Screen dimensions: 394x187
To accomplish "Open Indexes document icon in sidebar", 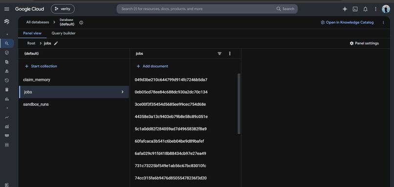I will 7,62.
